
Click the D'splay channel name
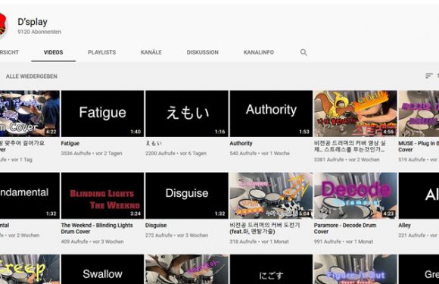click(x=33, y=22)
